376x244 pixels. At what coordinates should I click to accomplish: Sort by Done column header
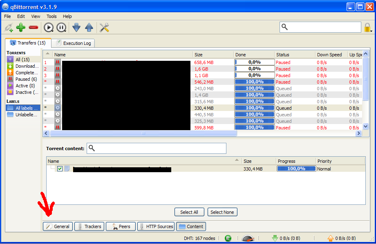coord(254,55)
